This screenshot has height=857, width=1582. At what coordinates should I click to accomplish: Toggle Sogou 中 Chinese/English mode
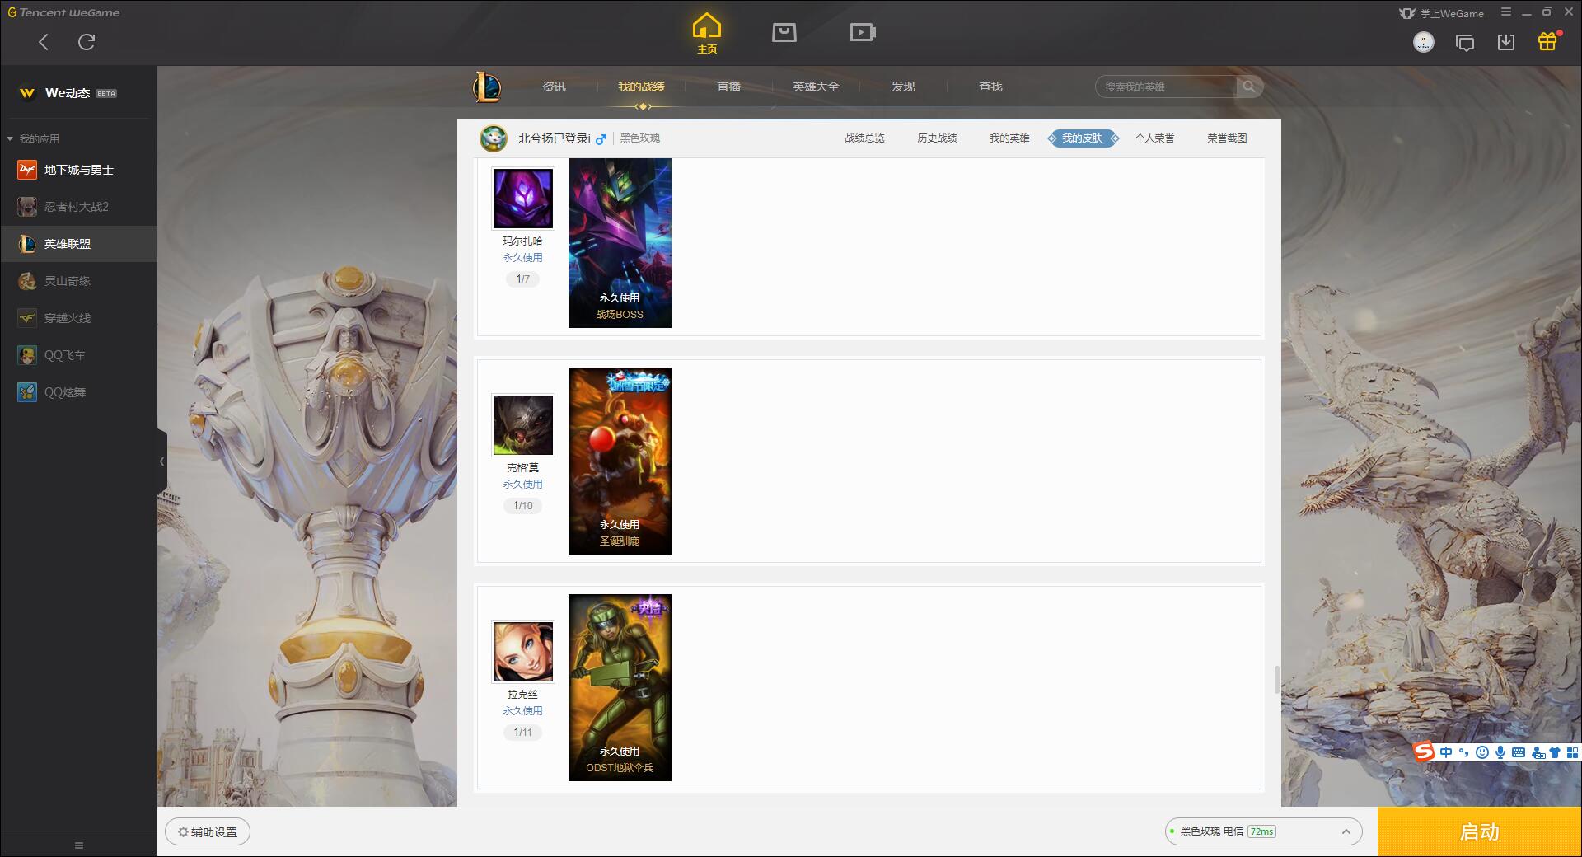(1446, 752)
